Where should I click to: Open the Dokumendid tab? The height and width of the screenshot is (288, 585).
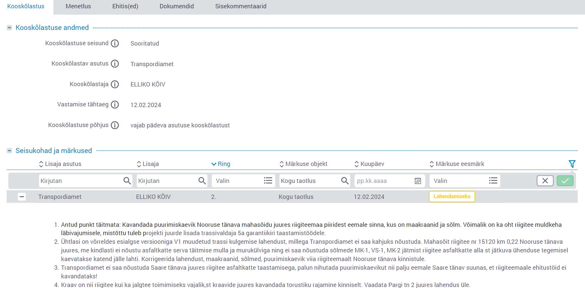176,6
